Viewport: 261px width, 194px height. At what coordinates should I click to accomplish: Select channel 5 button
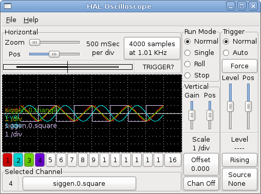pyautogui.click(x=50, y=160)
